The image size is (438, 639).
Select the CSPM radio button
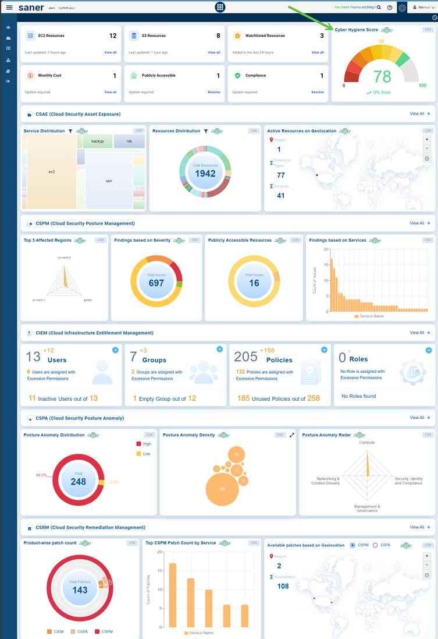point(352,545)
